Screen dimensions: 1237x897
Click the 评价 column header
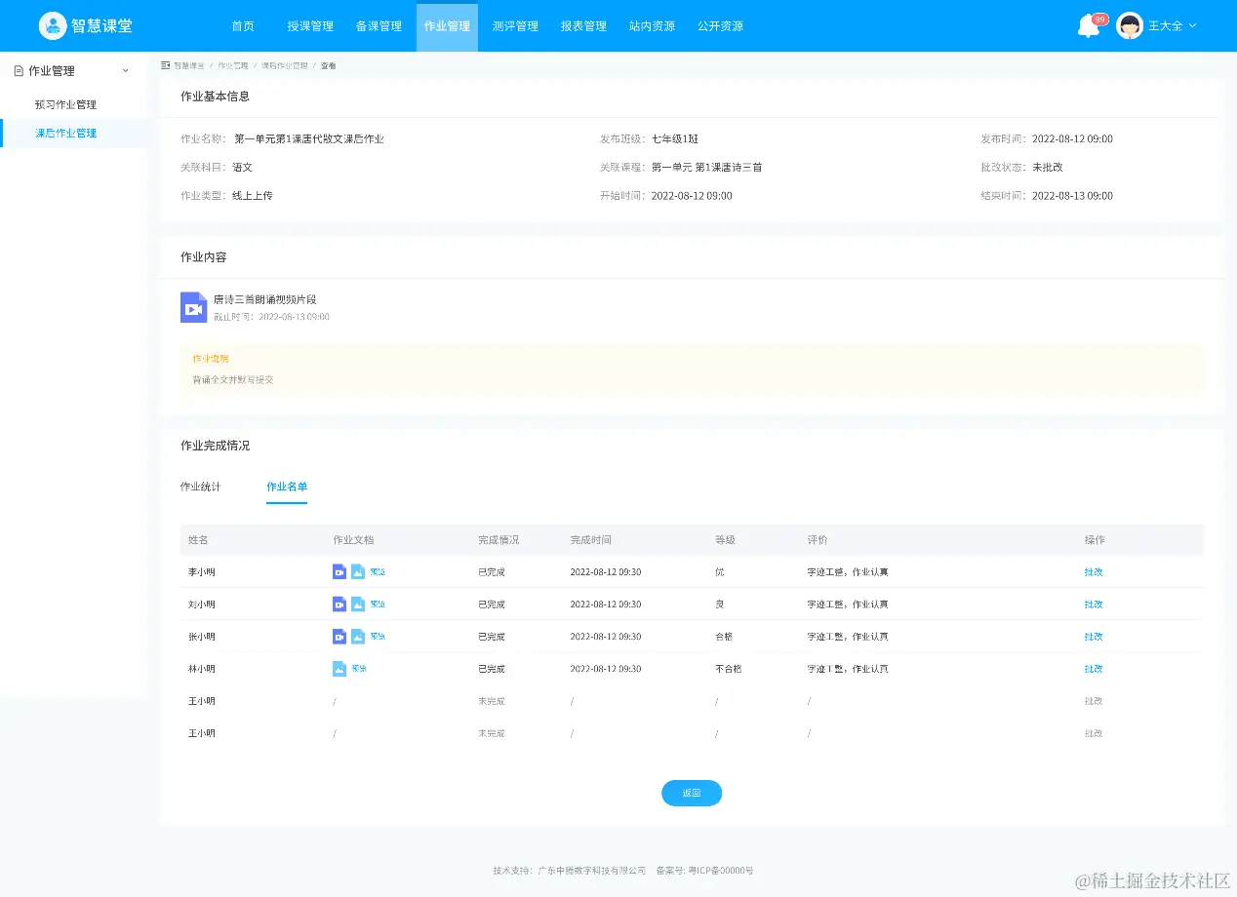pos(818,540)
